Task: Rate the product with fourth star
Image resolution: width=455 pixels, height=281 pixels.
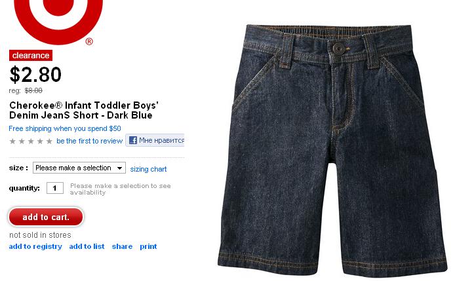Action: click(x=41, y=141)
